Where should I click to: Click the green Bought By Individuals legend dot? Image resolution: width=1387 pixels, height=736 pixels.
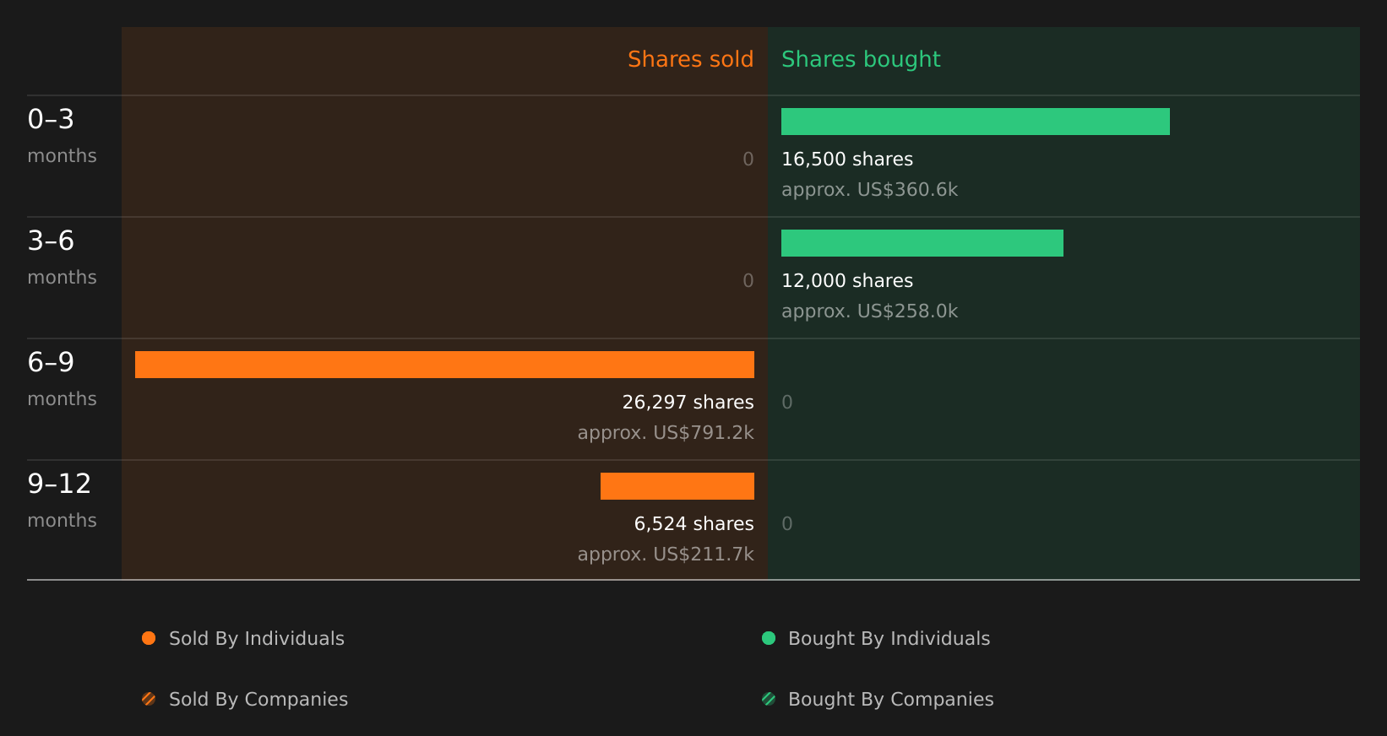[769, 638]
